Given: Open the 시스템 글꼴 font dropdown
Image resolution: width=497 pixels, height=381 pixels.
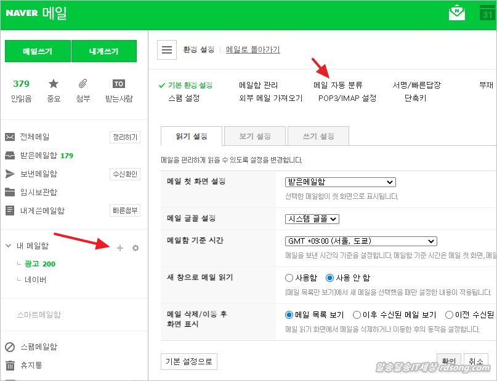Looking at the screenshot, I should pyautogui.click(x=312, y=219).
